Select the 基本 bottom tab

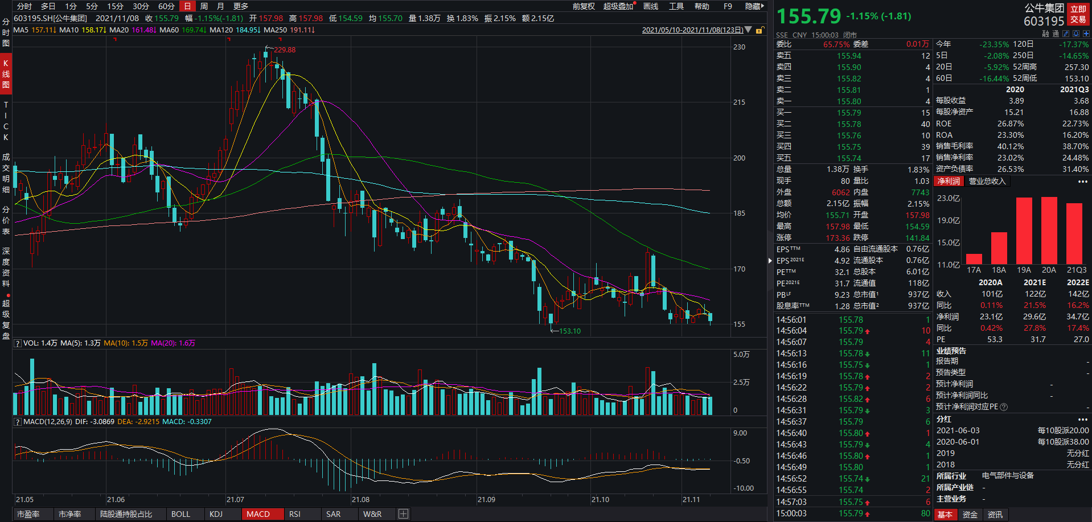[x=945, y=515]
